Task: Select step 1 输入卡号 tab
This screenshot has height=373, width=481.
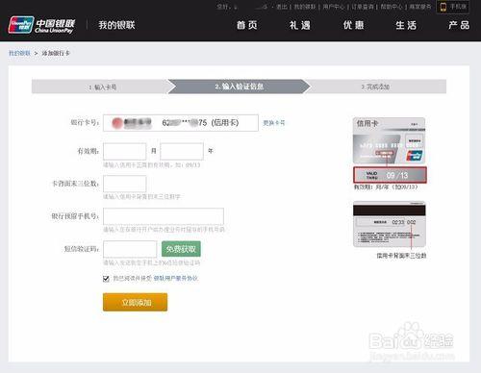Action: click(102, 87)
